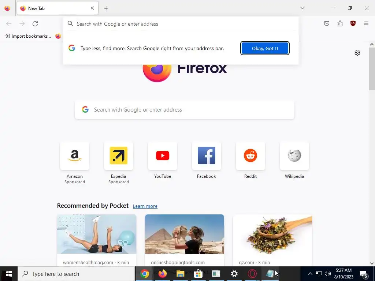Click the page scrollbar down arrow
375x281 pixels.
pos(372,263)
